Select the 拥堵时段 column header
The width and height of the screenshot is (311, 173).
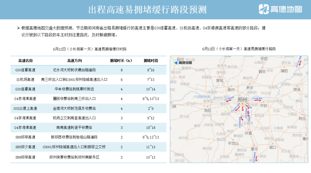tap(151, 60)
